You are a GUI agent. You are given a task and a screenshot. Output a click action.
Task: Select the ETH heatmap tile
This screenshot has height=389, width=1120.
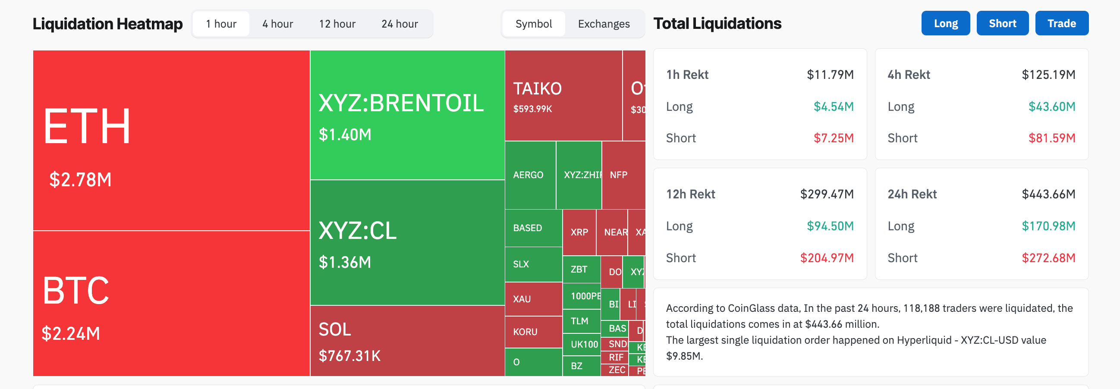171,141
